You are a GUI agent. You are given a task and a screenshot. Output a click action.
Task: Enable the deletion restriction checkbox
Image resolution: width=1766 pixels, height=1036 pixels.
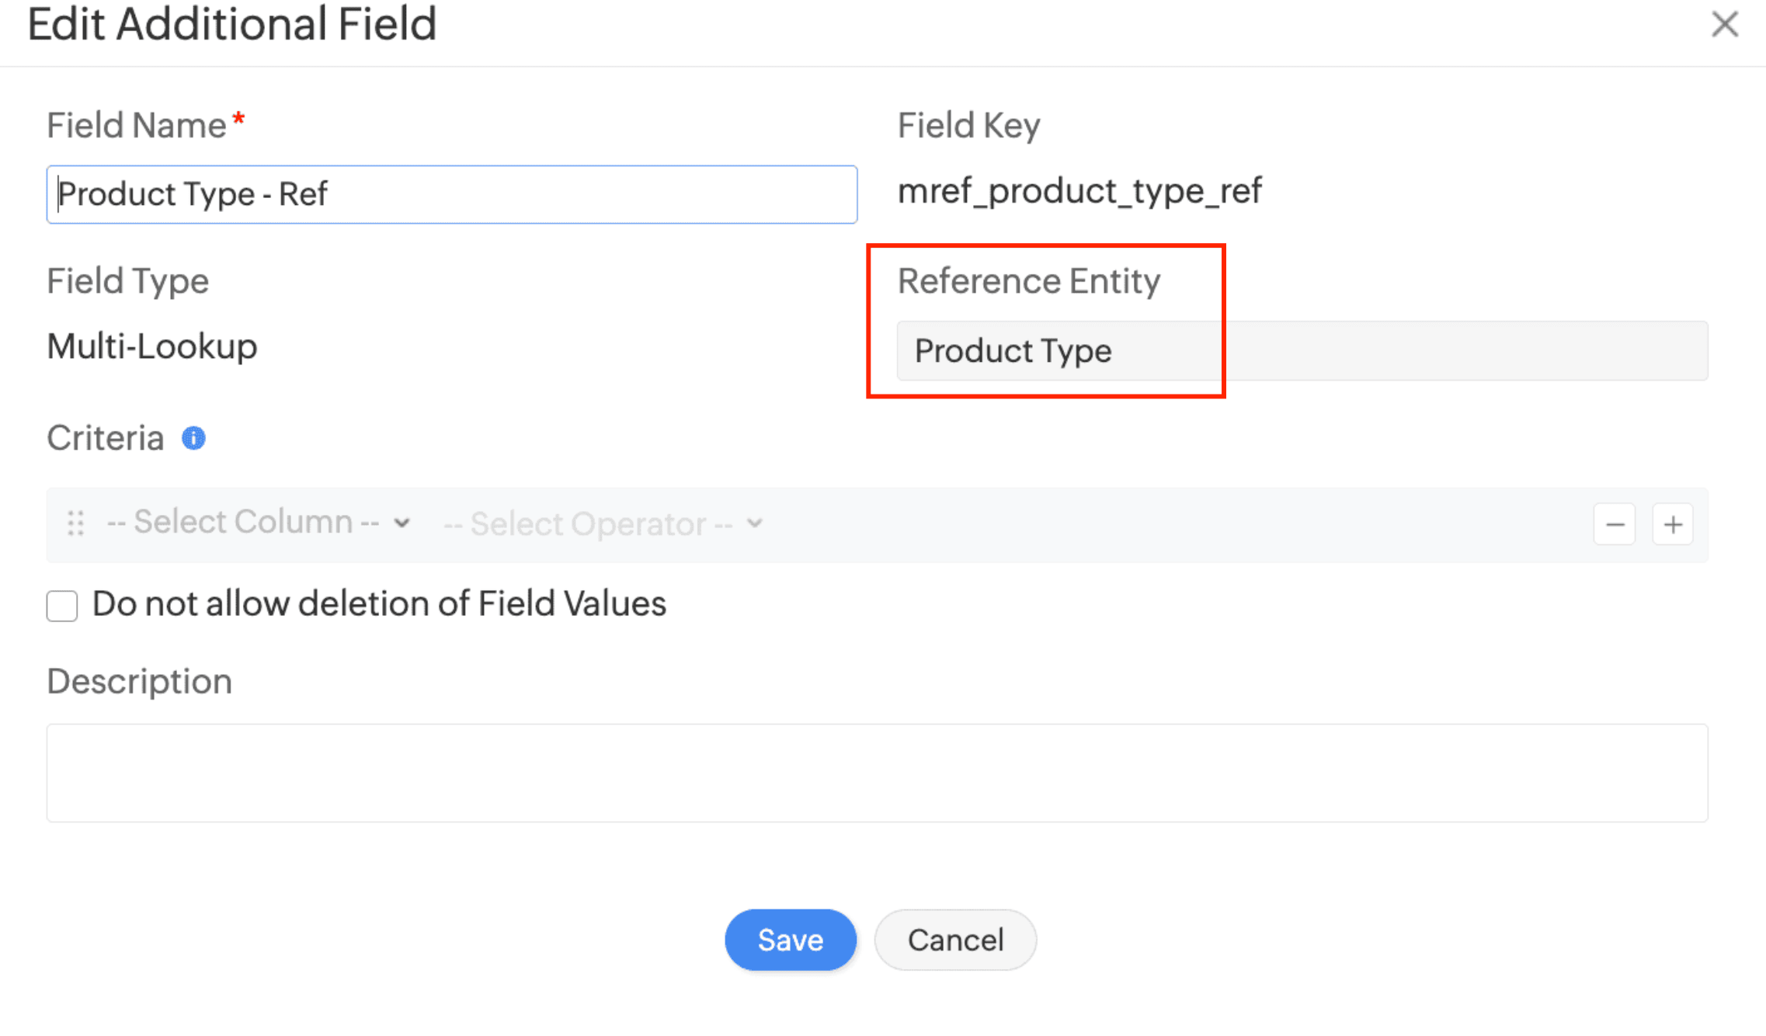coord(62,606)
